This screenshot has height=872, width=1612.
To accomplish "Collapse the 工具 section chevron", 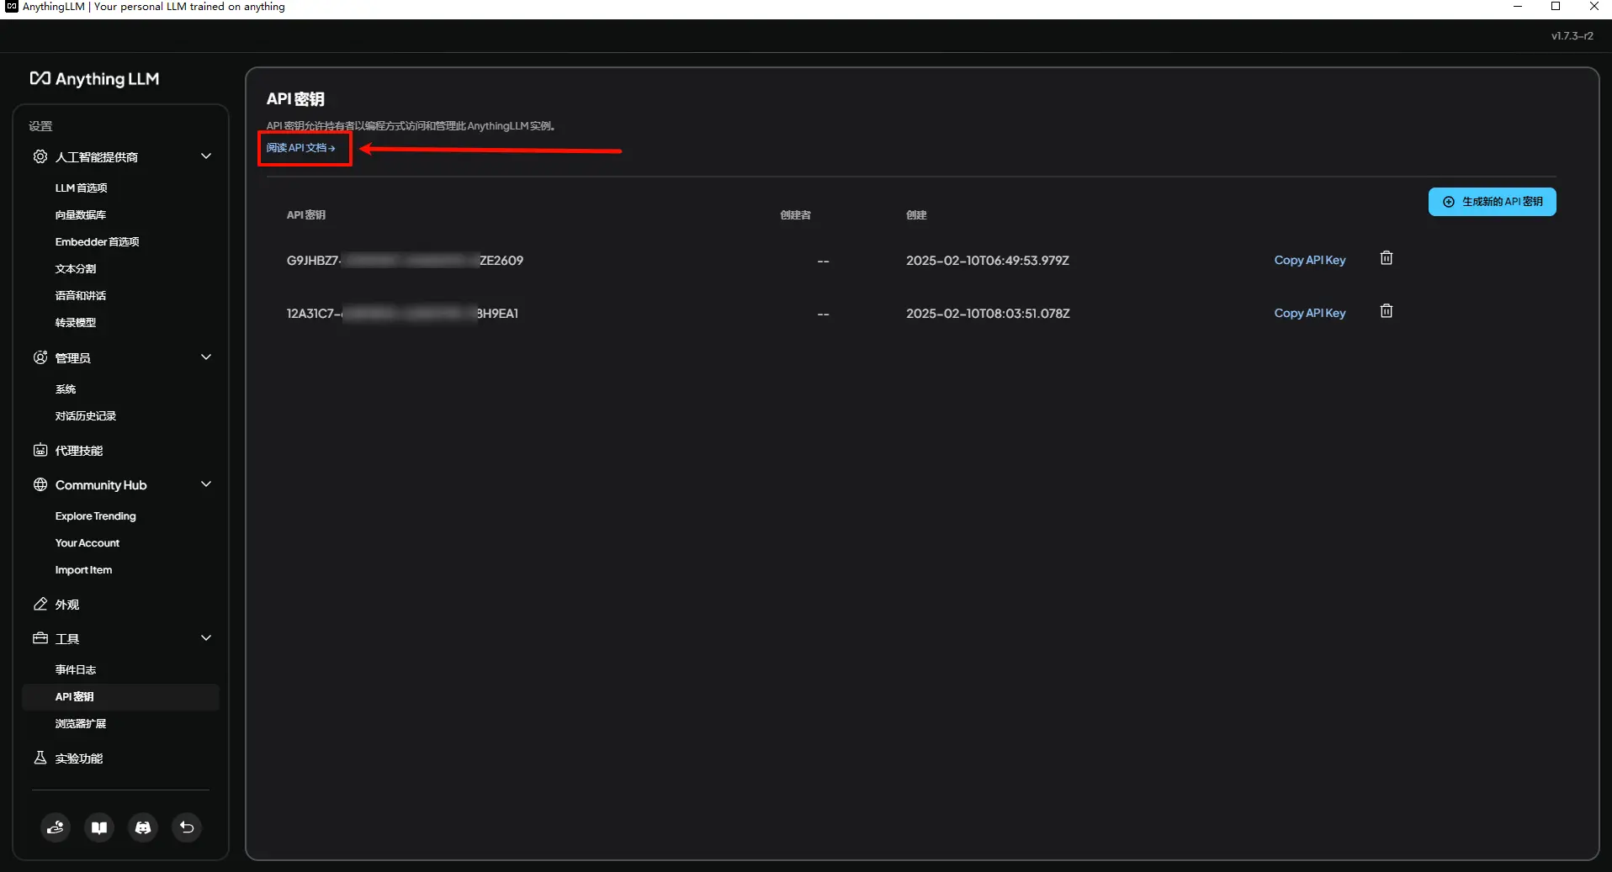I will [x=206, y=638].
